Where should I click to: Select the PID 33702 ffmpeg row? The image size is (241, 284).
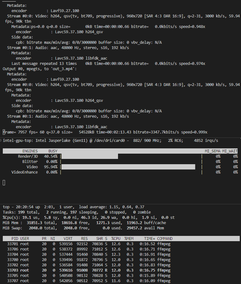(89, 265)
